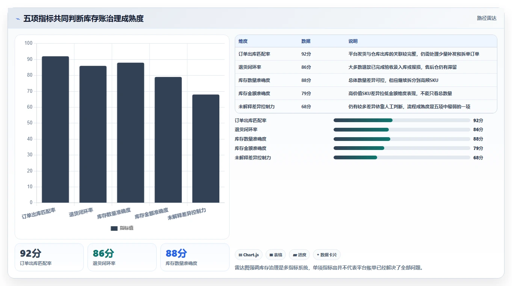Click the 库存金额准确度 bar in the chart
The height and width of the screenshot is (286, 512).
(168, 140)
